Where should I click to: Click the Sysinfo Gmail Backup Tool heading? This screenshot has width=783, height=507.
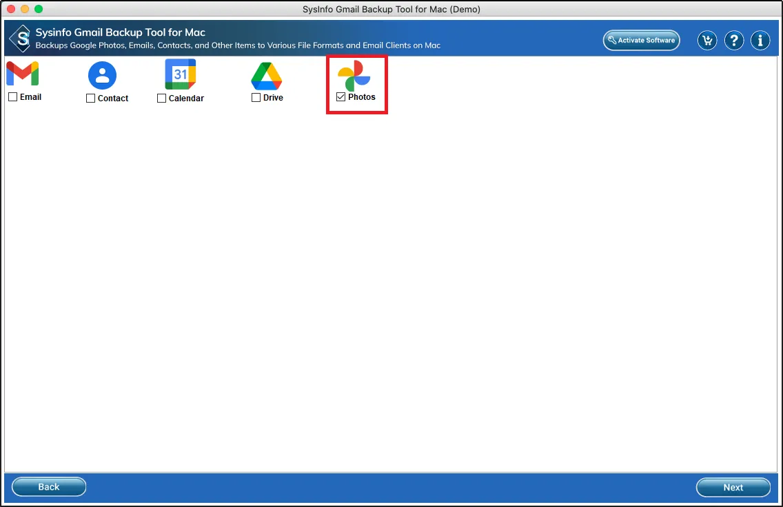(121, 32)
